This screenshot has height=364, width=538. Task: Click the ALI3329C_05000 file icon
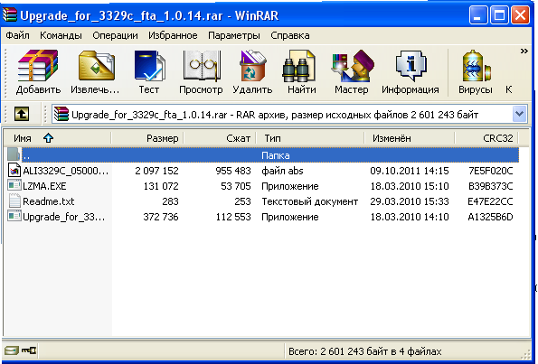pos(14,171)
